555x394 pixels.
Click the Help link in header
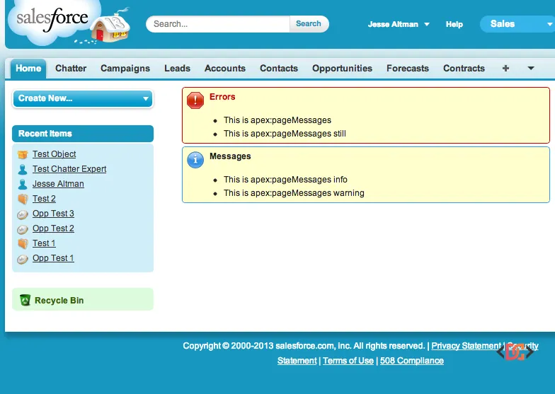click(454, 24)
